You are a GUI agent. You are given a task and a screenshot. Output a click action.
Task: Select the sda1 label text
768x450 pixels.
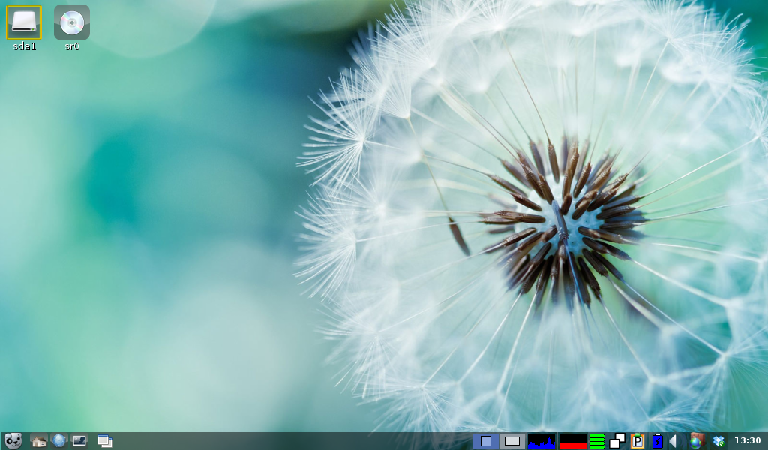tap(24, 46)
